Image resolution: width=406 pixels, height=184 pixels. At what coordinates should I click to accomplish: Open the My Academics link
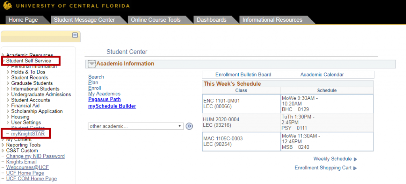click(104, 94)
